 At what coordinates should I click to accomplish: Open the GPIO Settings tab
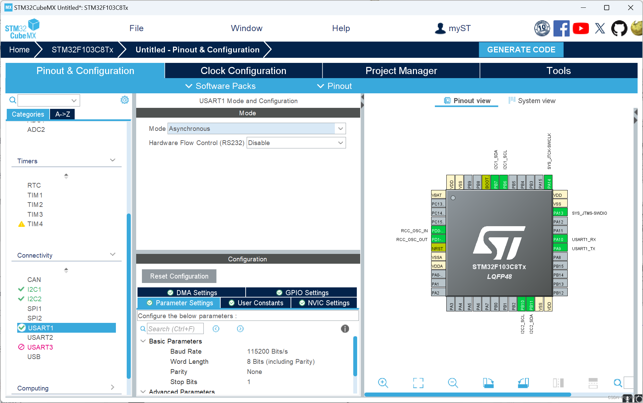pos(301,292)
